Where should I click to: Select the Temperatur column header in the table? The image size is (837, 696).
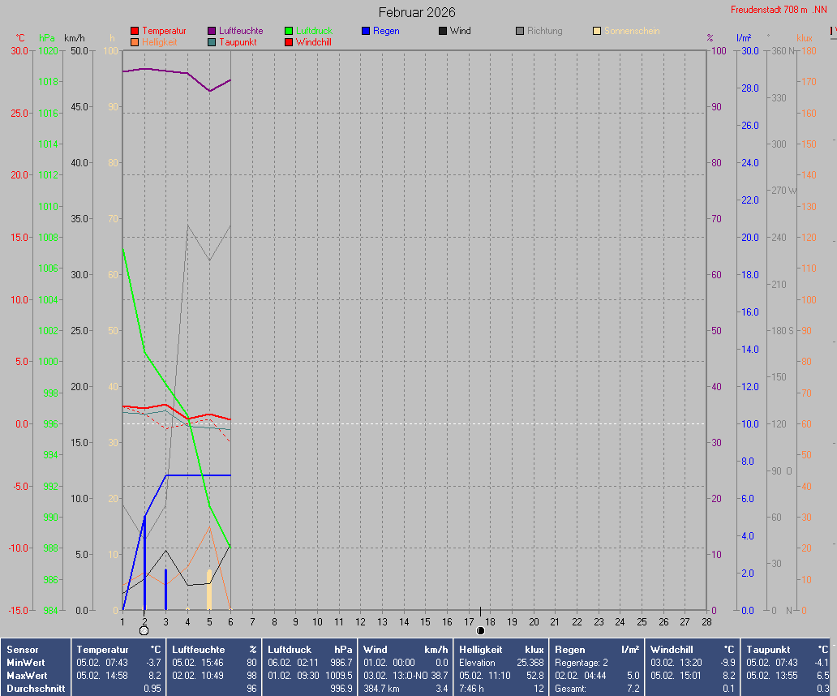[103, 650]
